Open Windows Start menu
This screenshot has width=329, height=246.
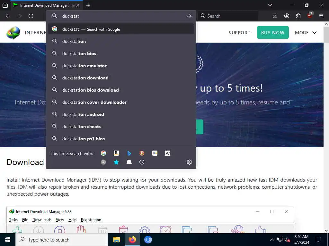(8, 240)
